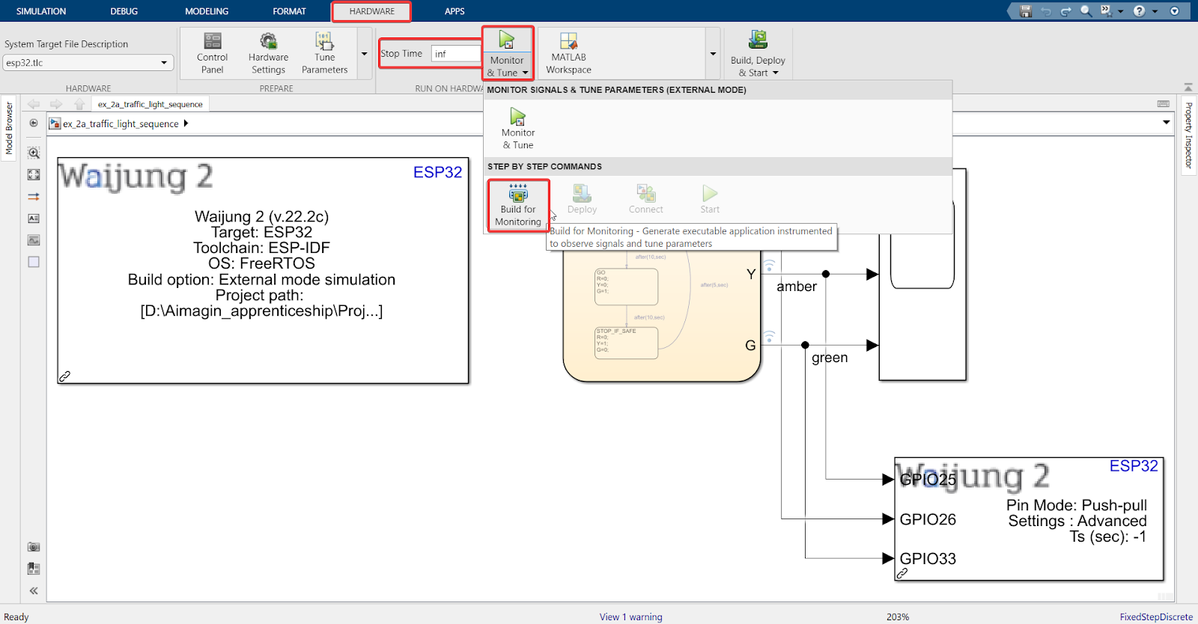1198x624 pixels.
Task: Open the Model Browser side panel
Action: click(x=9, y=129)
